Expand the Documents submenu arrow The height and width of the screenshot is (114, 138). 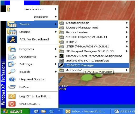coord(56,56)
